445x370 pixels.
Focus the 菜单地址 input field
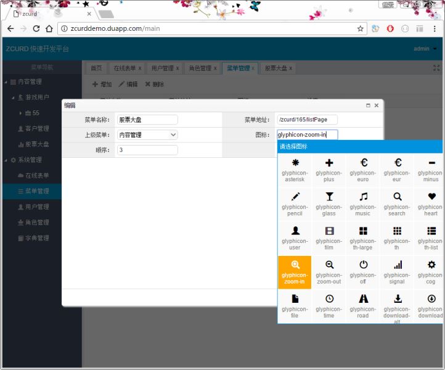click(x=308, y=120)
